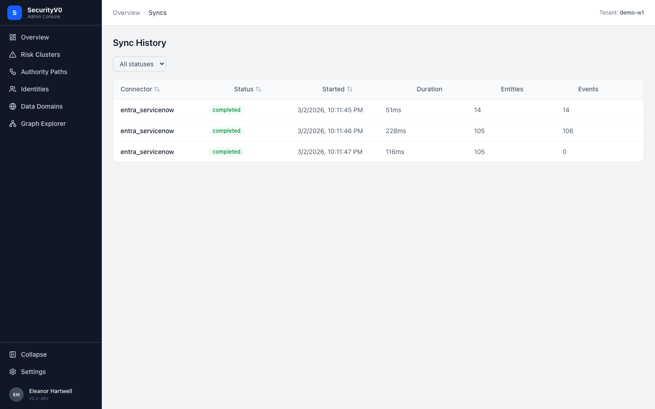655x409 pixels.
Task: Click the v0.2-dev version label
Action: pos(39,399)
